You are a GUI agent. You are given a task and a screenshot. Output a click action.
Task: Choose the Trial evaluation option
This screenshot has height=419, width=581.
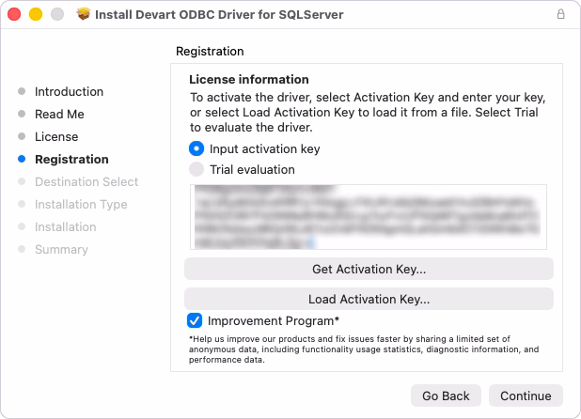[x=196, y=169]
